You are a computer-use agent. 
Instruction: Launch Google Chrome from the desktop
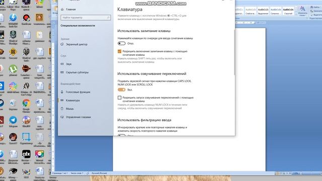[x=26, y=103]
